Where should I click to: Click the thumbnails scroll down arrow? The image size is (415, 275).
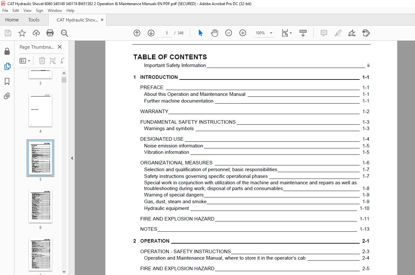click(64, 272)
